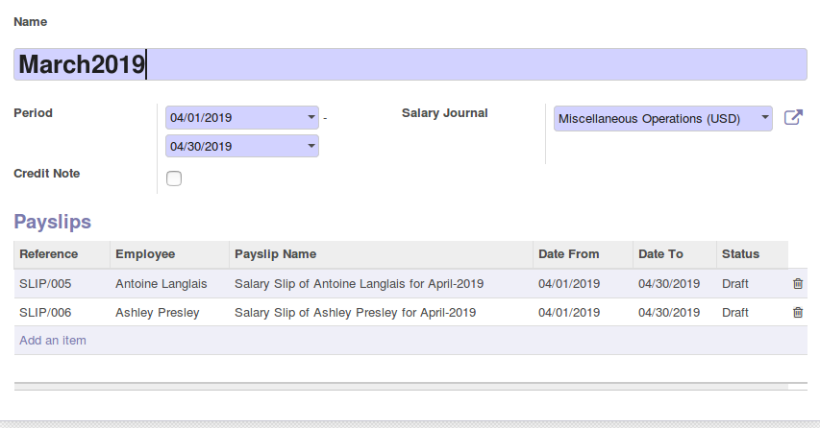
Task: Delete the SLIP/005 payslip row
Action: pyautogui.click(x=797, y=284)
